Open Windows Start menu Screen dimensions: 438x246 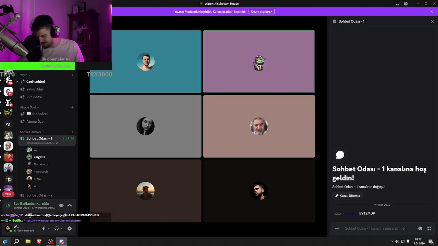[5, 242]
